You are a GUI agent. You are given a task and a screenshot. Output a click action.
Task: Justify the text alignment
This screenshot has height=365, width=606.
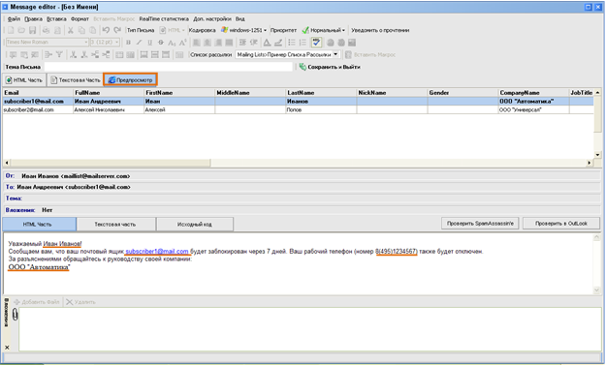229,43
